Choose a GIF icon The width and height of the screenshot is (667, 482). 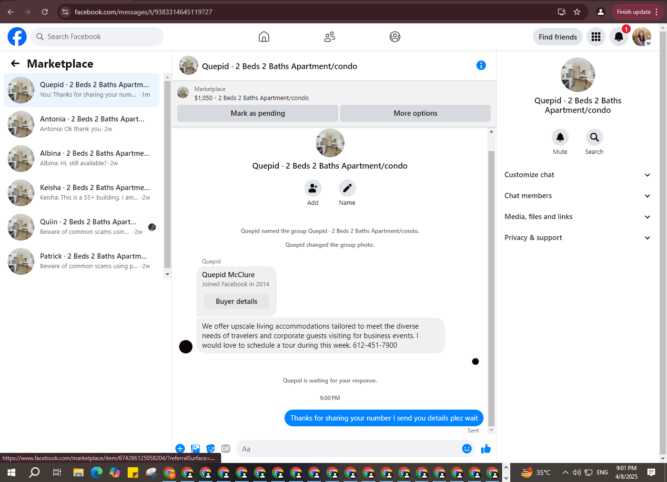click(x=226, y=449)
